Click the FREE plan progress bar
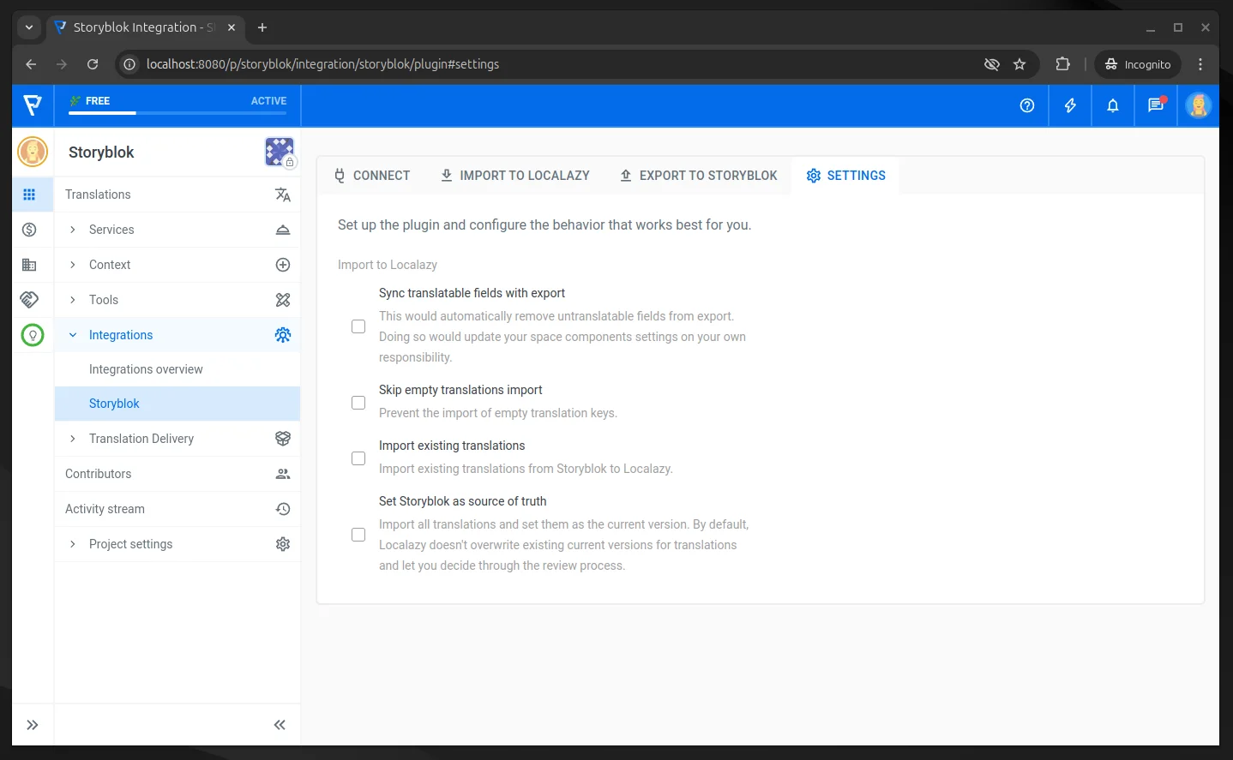Screen dimensions: 1233x760 point(177,112)
